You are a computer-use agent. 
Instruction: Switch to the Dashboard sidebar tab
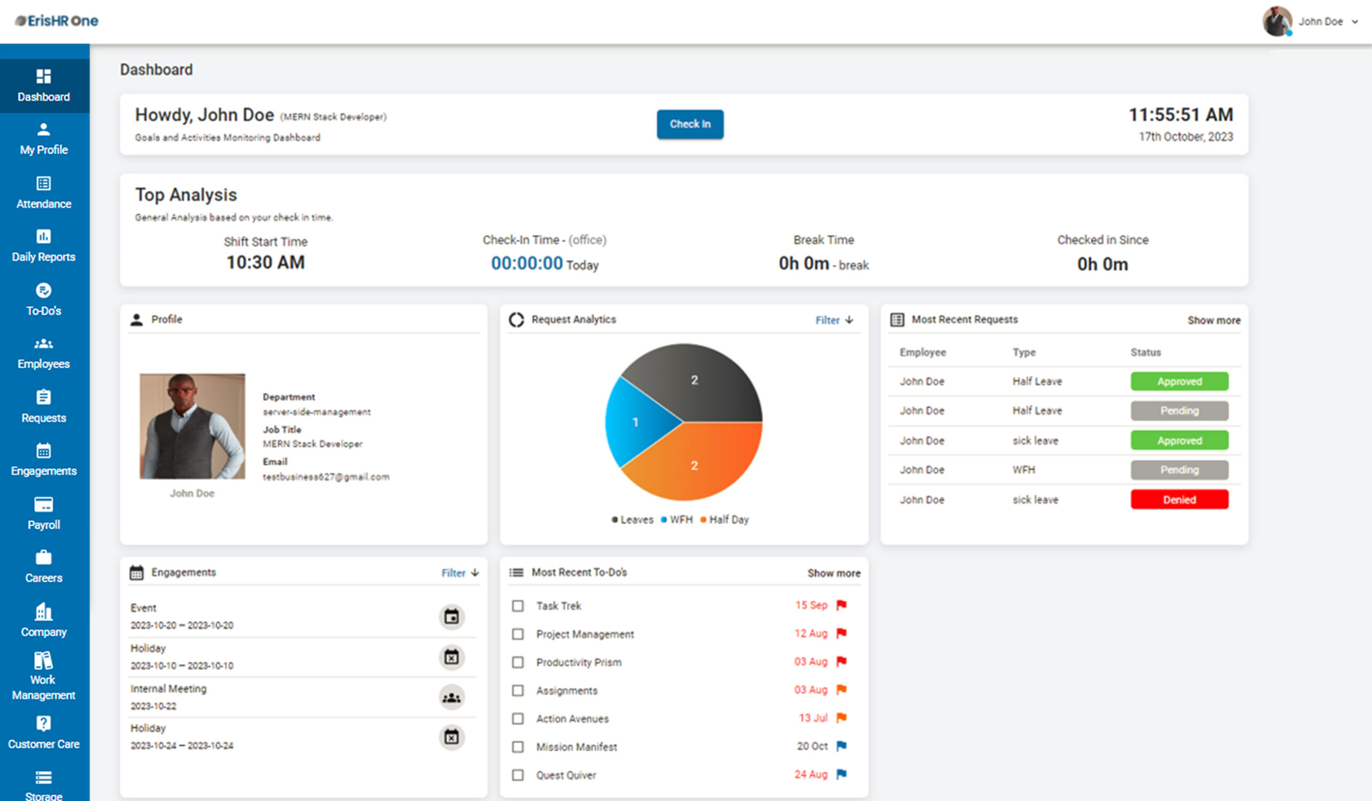pyautogui.click(x=43, y=85)
